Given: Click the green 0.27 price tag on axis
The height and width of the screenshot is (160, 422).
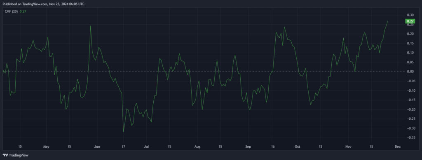Looking at the screenshot, I should [410, 21].
